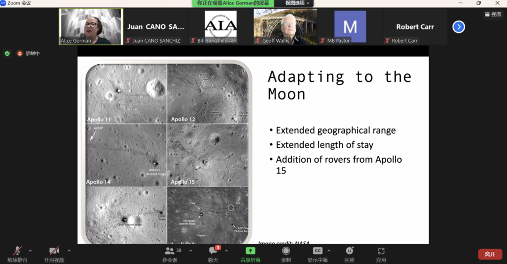Click the slide title 'Adapting to the Moon'
The height and width of the screenshot is (264, 507).
click(x=339, y=85)
